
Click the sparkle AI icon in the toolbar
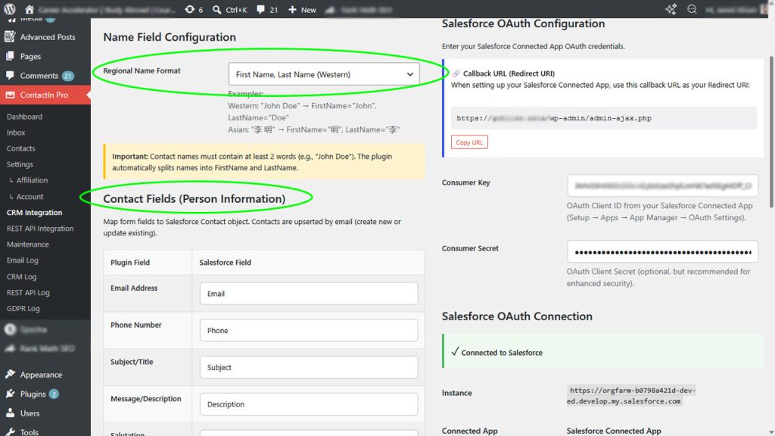point(671,9)
